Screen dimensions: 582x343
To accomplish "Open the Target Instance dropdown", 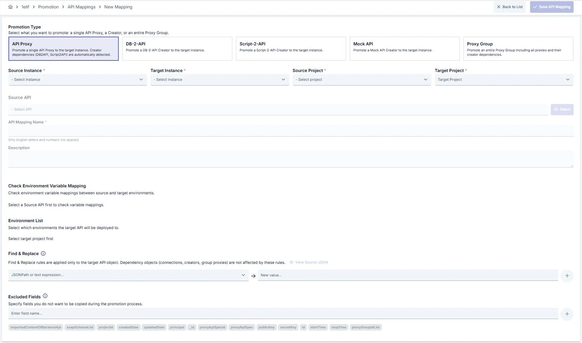I will coord(220,80).
